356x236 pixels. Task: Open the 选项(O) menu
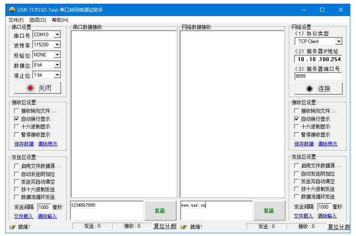(x=37, y=20)
